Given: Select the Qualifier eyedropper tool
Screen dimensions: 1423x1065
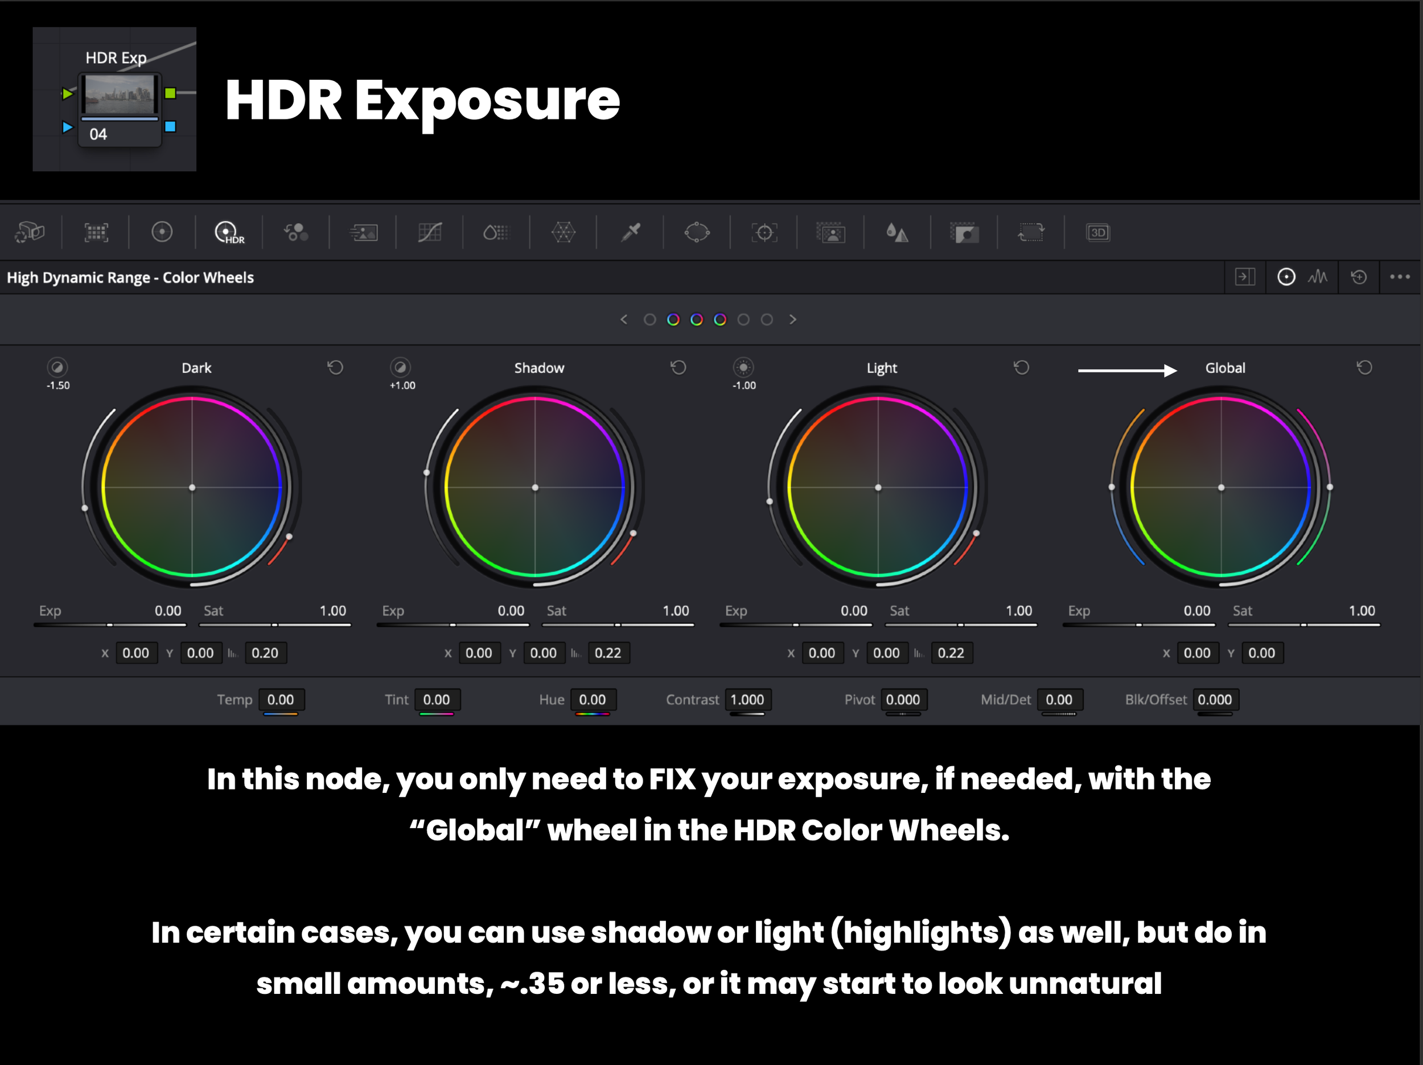Looking at the screenshot, I should [631, 232].
